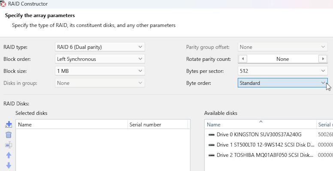The image size is (333, 171).
Task: Open the Block order dropdown
Action: (100, 59)
